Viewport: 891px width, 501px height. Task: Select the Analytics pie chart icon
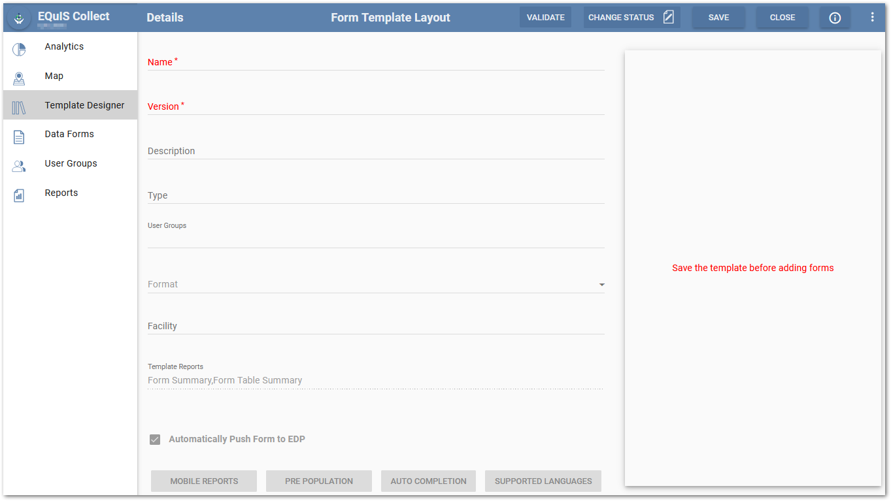coord(19,46)
